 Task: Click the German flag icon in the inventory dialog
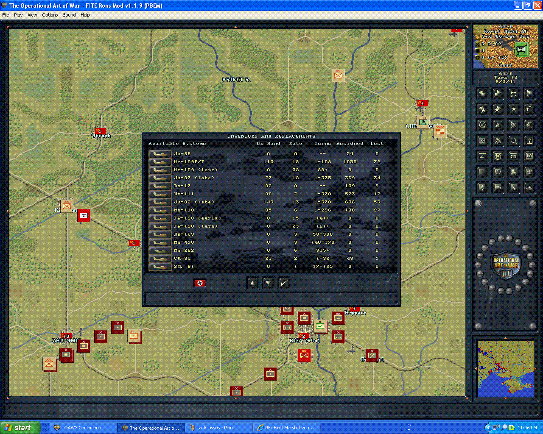coord(200,283)
